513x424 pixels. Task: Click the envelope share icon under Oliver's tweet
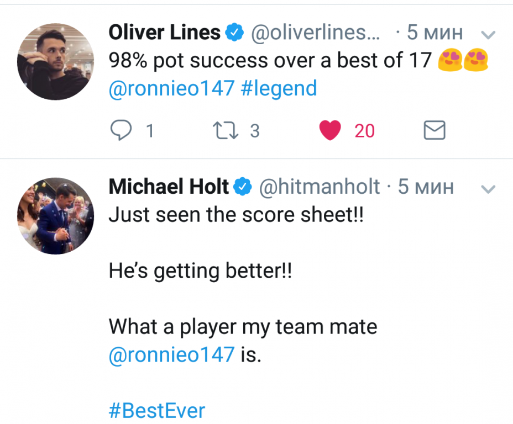434,131
